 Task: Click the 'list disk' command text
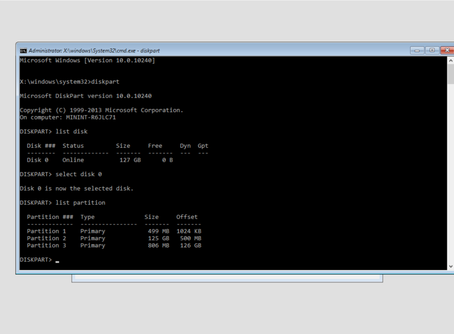click(x=72, y=132)
